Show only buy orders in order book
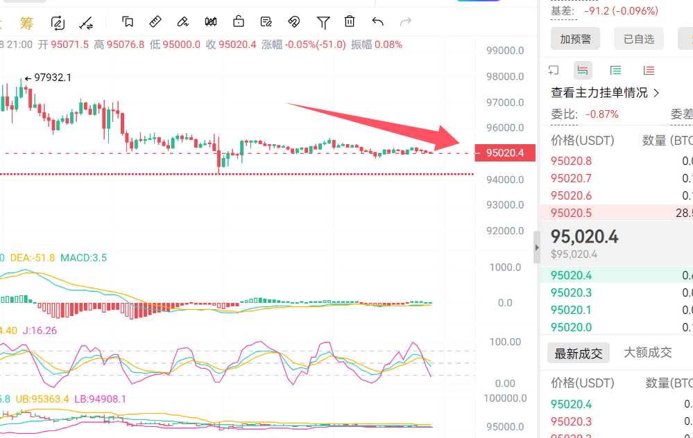The height and width of the screenshot is (438, 693). click(615, 70)
